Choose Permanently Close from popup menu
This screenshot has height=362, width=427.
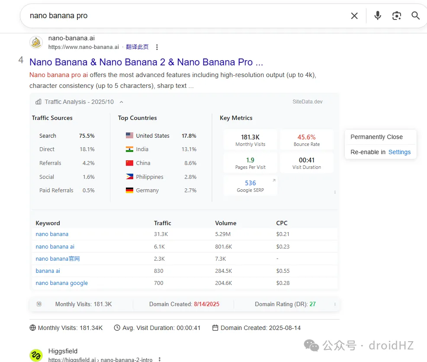[376, 137]
